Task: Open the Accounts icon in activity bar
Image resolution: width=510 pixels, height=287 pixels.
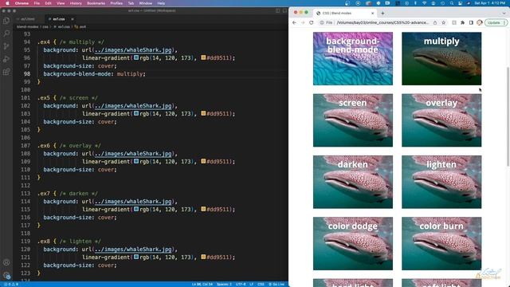Action: (x=6, y=262)
